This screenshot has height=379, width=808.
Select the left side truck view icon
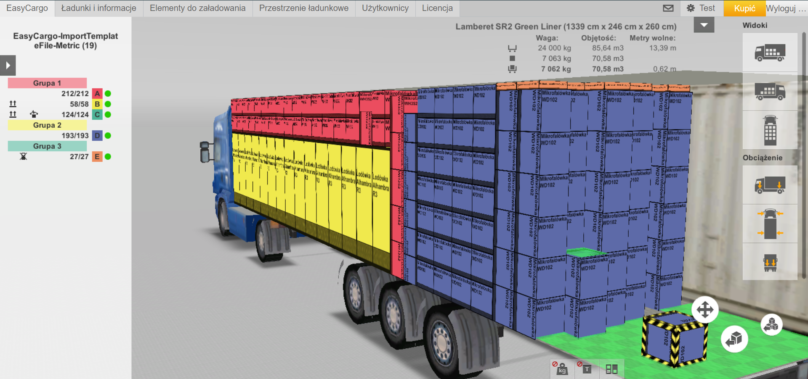[x=770, y=53]
